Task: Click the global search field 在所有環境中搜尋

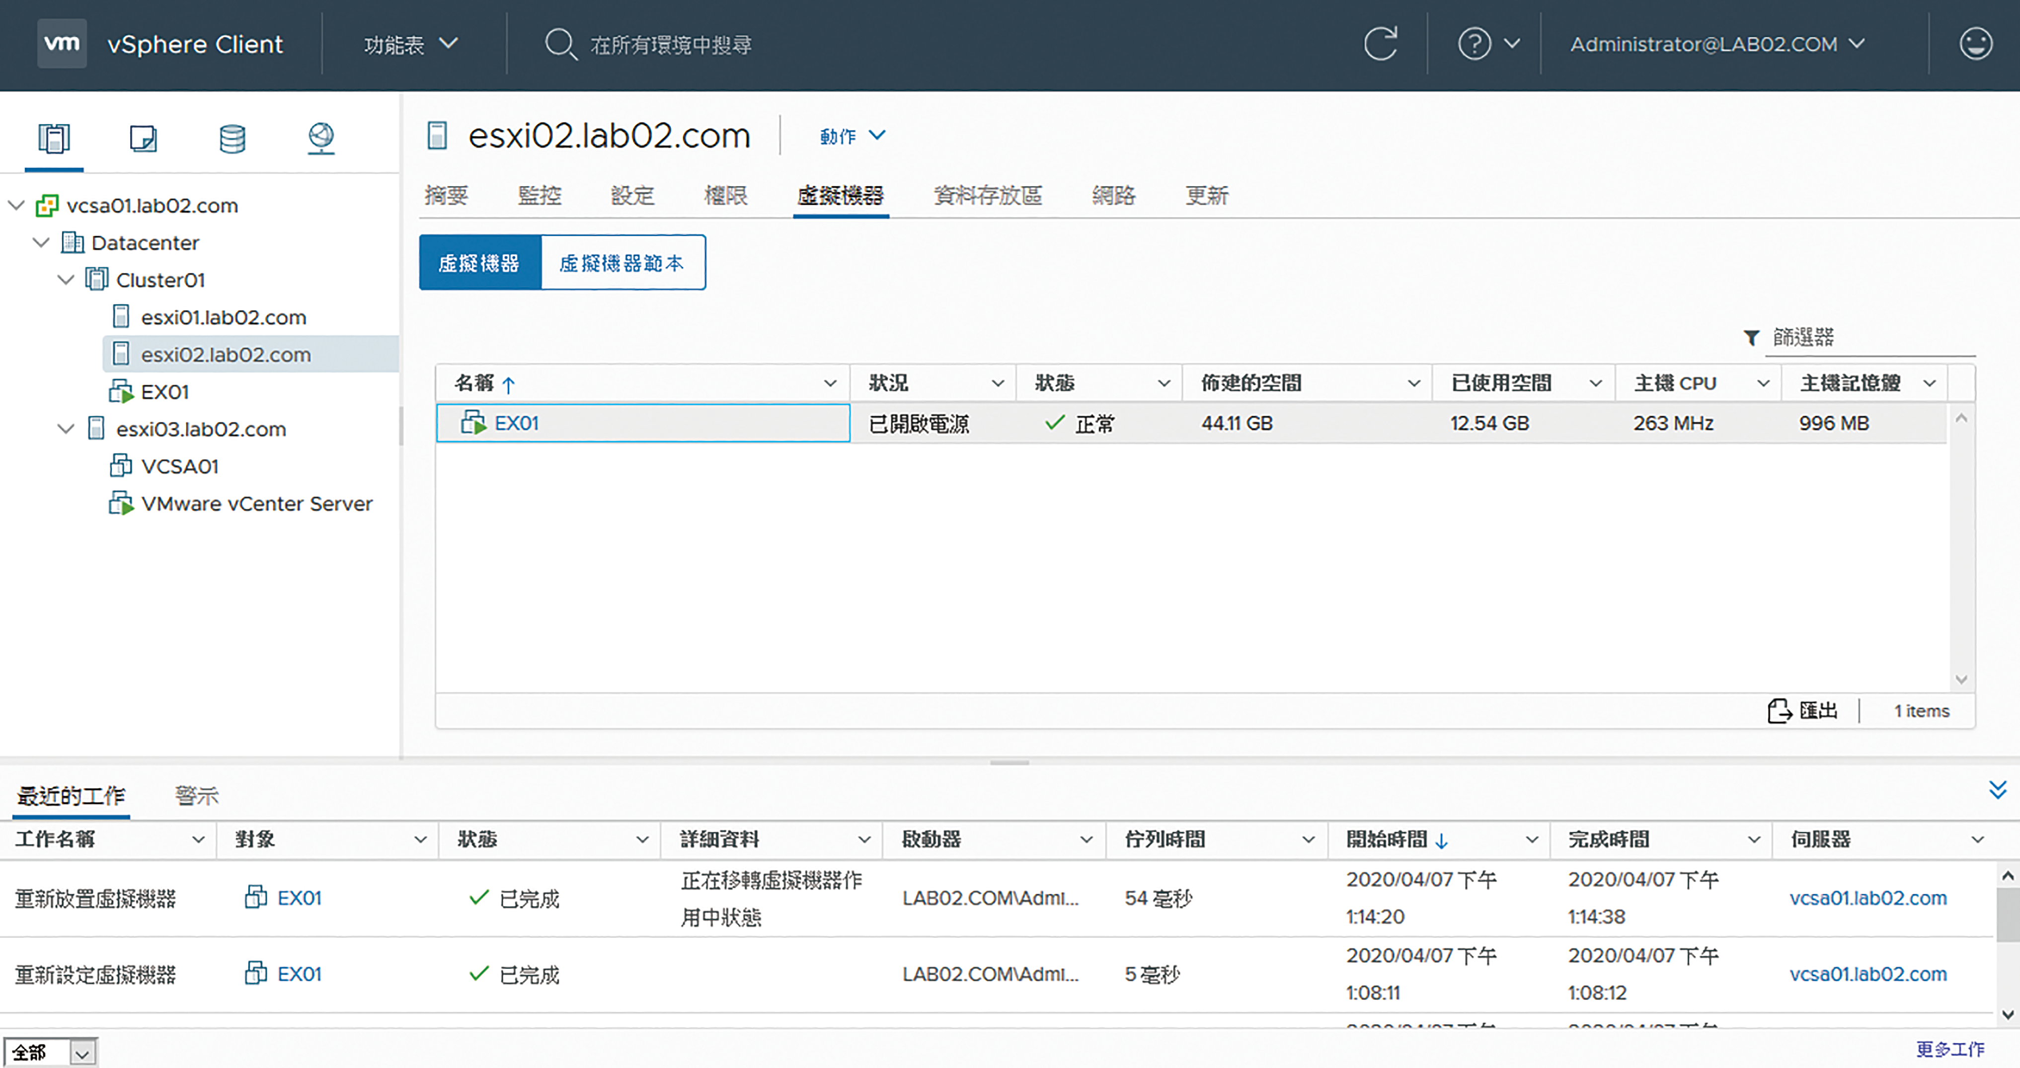Action: pyautogui.click(x=671, y=45)
